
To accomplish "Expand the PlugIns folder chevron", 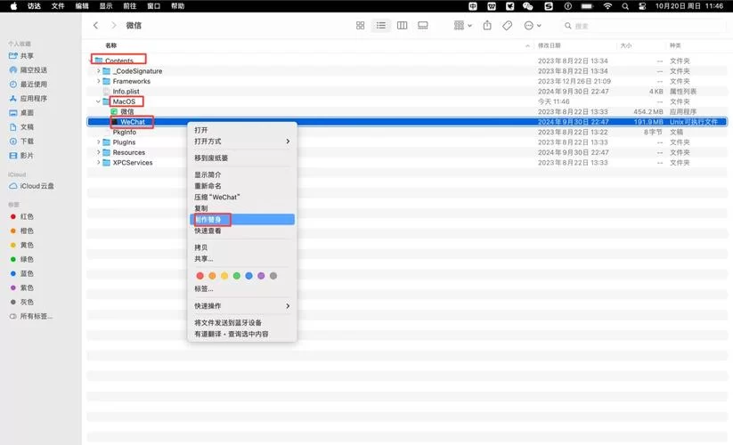I will point(98,142).
